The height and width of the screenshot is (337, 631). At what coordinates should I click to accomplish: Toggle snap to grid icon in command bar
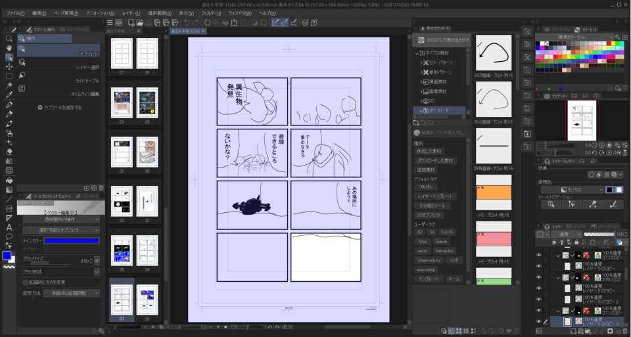click(294, 23)
